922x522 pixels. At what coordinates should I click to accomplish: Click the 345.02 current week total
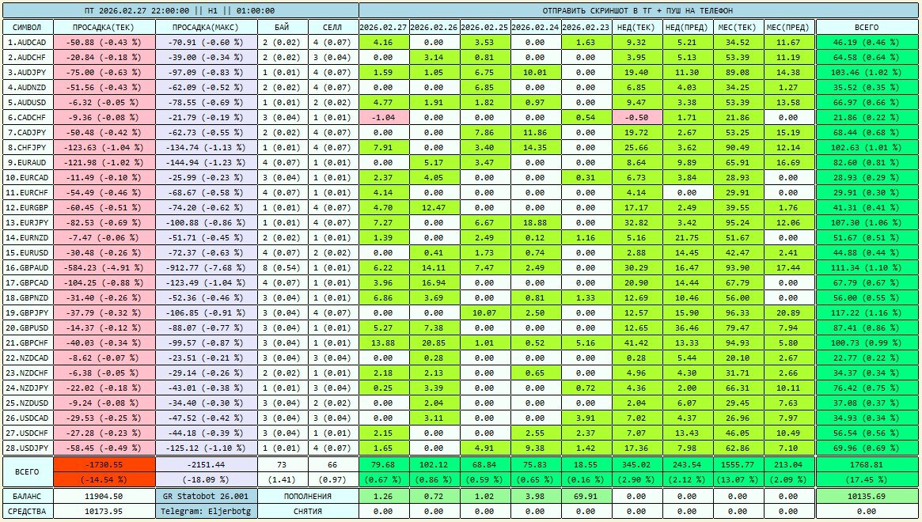tap(637, 464)
